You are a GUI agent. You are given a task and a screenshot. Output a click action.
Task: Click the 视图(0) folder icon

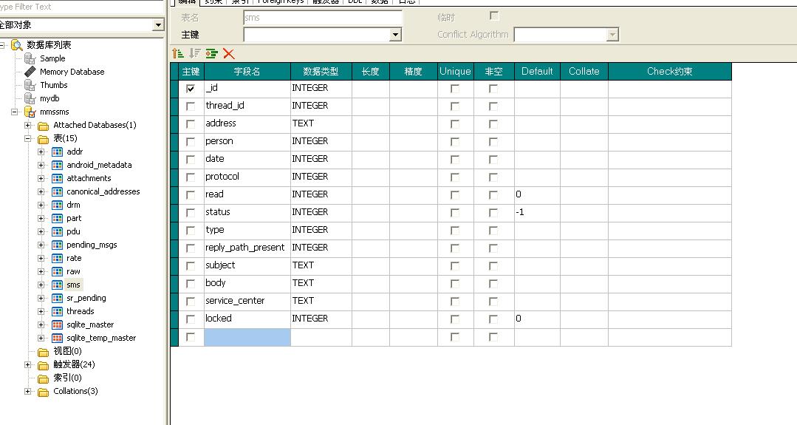click(43, 351)
